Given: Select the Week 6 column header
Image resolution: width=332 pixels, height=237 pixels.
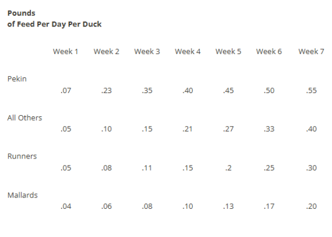Looking at the screenshot, I should pos(269,51).
